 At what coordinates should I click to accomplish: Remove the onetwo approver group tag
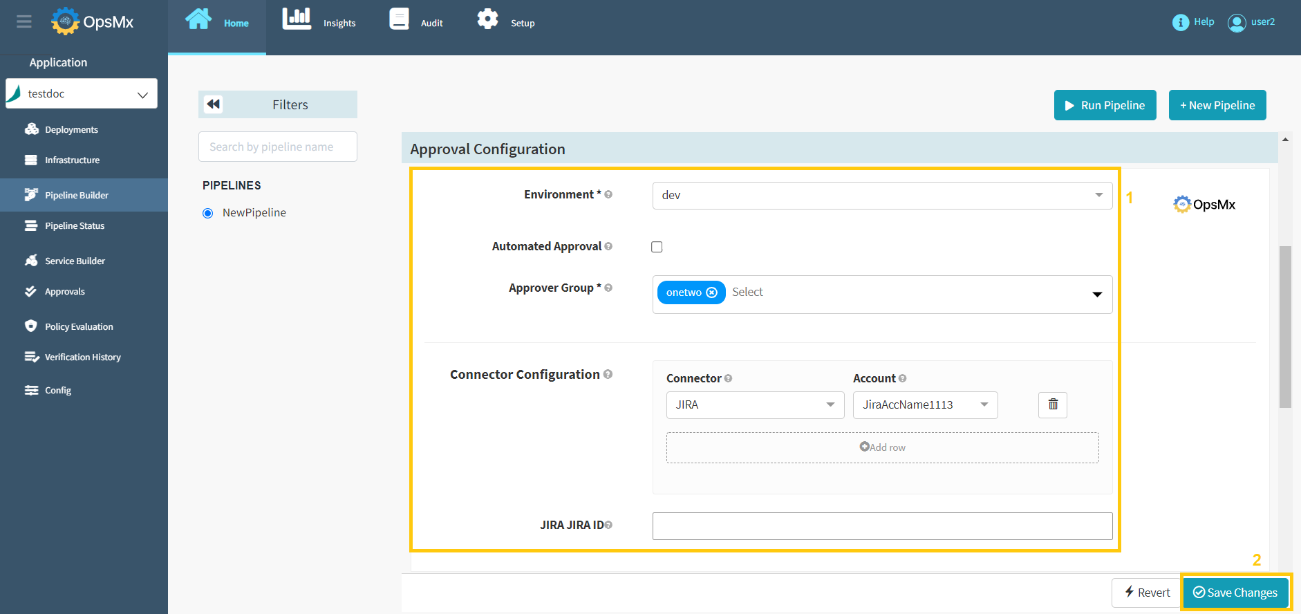pyautogui.click(x=712, y=292)
